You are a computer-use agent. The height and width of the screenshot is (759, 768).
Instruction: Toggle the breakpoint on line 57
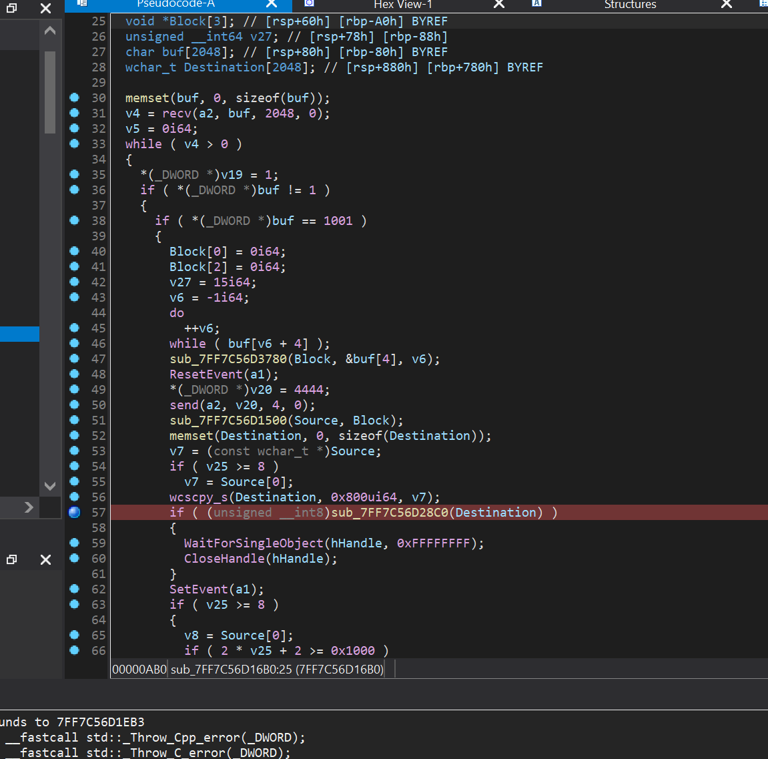(x=74, y=512)
